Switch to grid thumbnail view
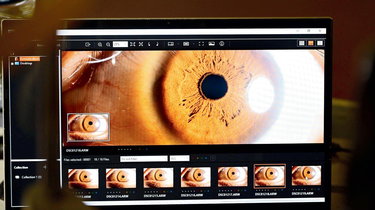This screenshot has width=375, height=210. (x=301, y=43)
